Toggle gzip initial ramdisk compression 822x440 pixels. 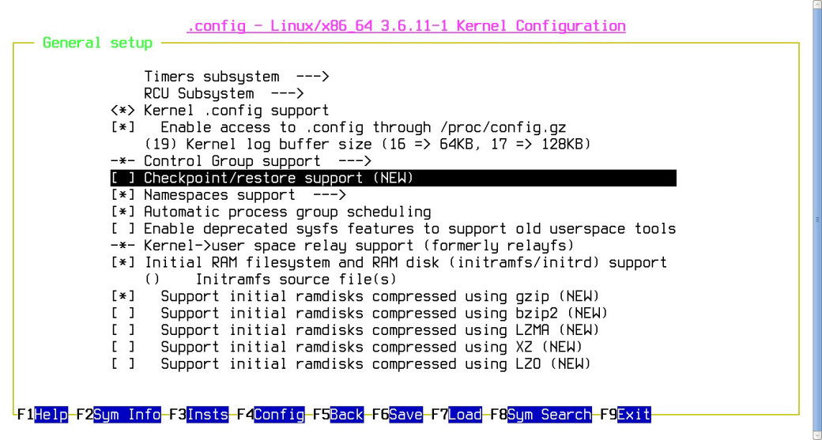(x=123, y=297)
